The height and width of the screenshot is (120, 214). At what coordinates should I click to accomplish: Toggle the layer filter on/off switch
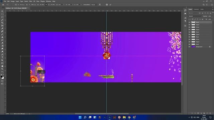click(x=213, y=13)
